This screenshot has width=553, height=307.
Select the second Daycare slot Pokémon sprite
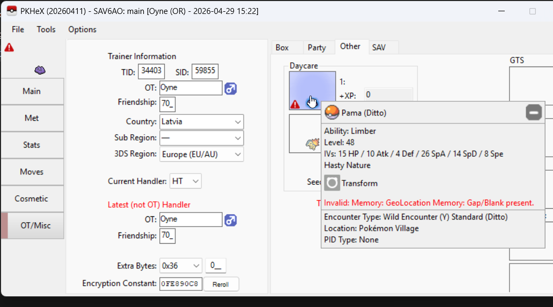coord(312,143)
